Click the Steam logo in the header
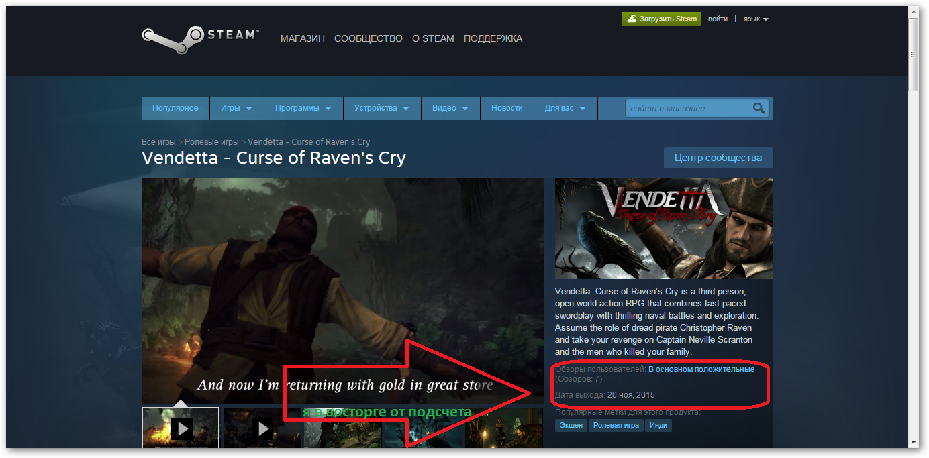The image size is (929, 458). point(200,40)
